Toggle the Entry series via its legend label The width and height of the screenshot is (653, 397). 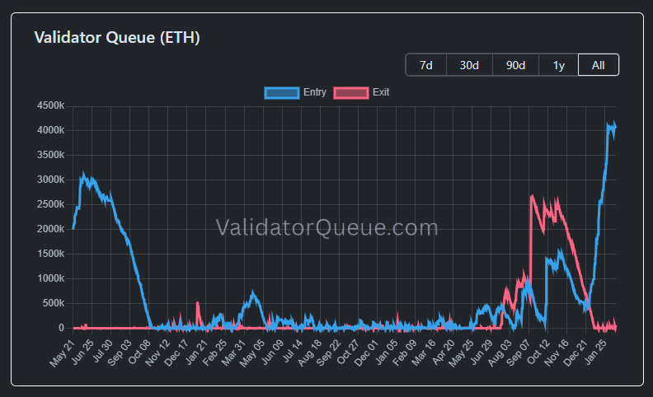[314, 92]
